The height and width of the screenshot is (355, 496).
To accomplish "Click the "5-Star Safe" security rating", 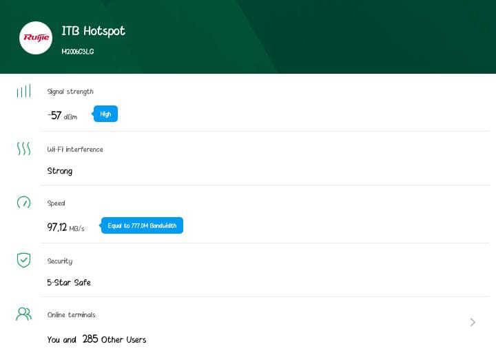I will pos(69,283).
